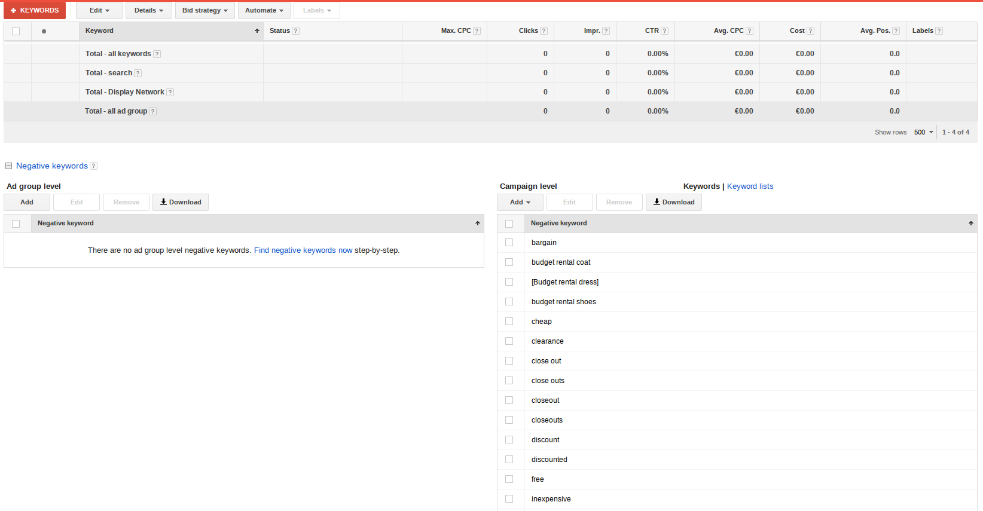Click the help icon next to CTR column
Image resolution: width=983 pixels, height=511 pixels.
click(665, 31)
